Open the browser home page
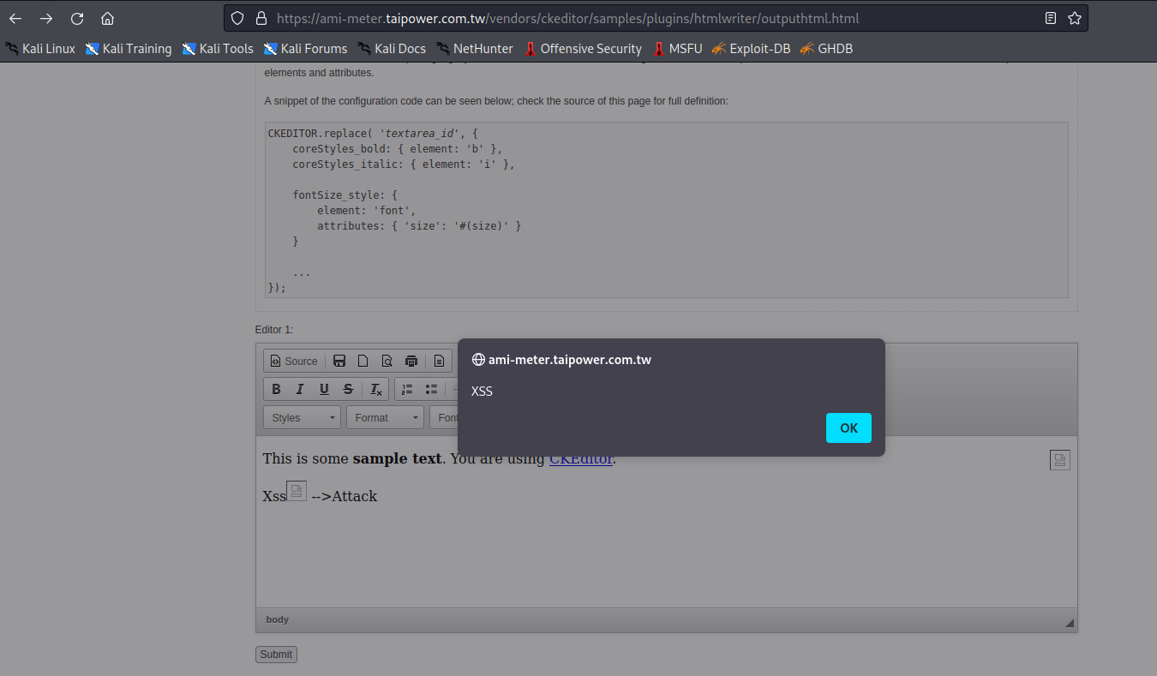This screenshot has height=676, width=1157. point(107,19)
